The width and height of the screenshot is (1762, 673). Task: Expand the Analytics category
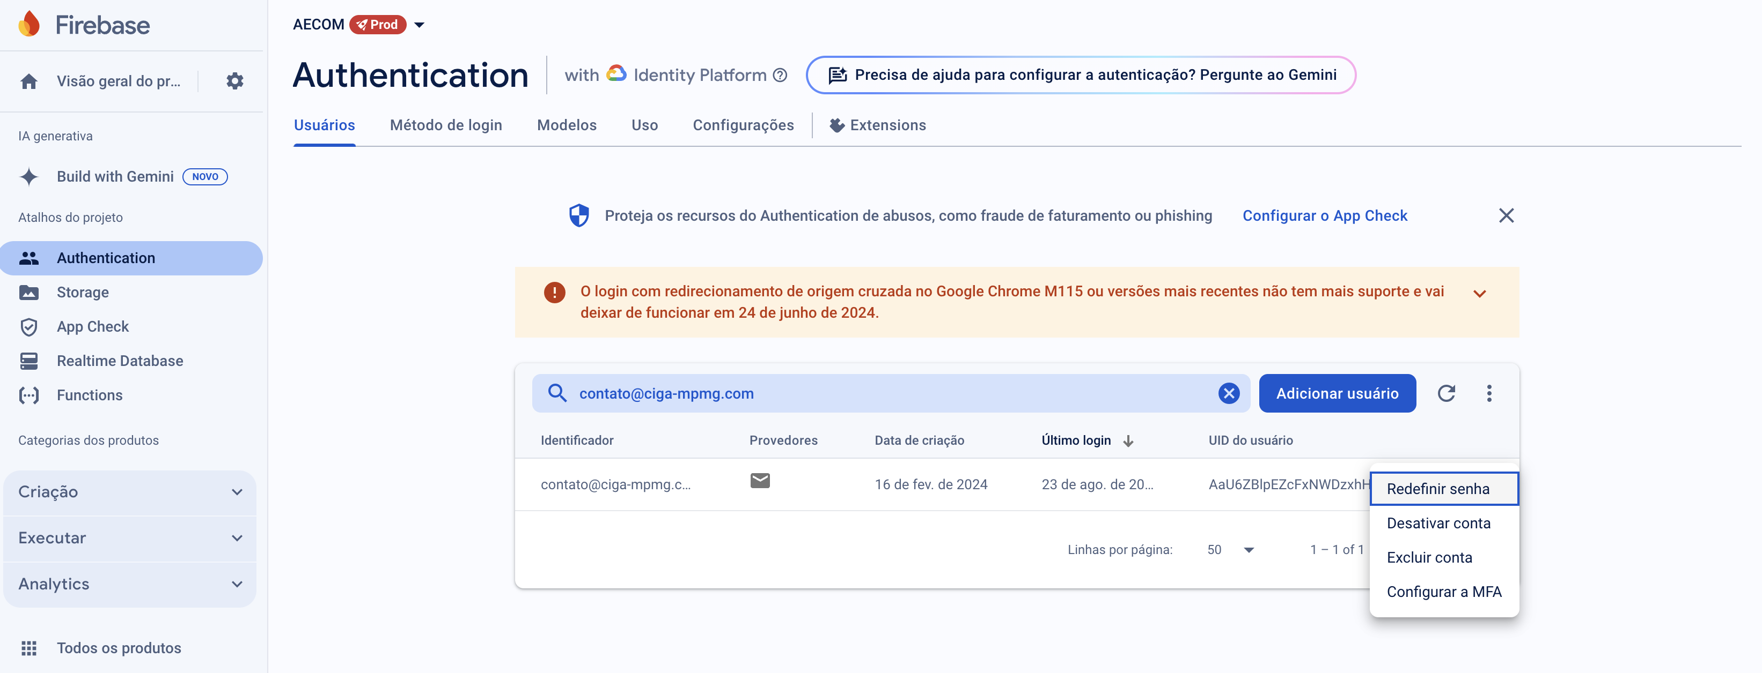click(130, 584)
